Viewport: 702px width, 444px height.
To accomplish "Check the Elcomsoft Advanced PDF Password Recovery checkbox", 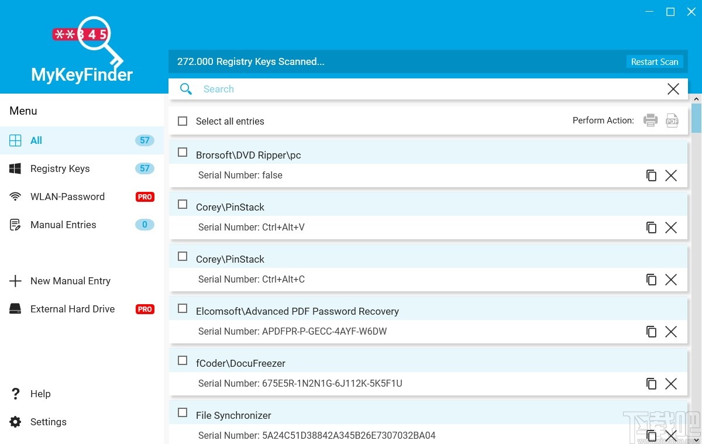I will pyautogui.click(x=182, y=308).
